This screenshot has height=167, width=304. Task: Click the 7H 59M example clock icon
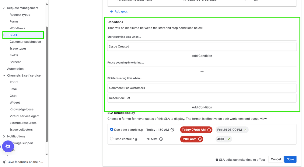[x=161, y=139]
